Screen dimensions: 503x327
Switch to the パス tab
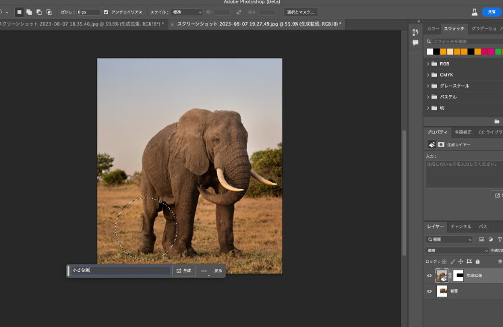(x=483, y=227)
